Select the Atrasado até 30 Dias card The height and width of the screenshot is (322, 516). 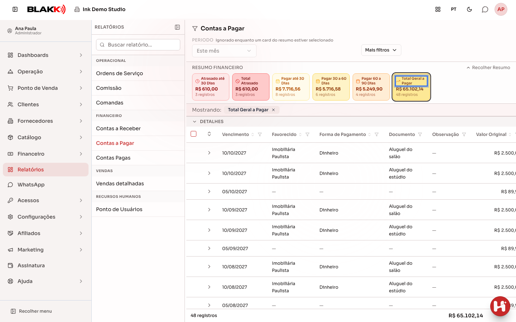(211, 87)
